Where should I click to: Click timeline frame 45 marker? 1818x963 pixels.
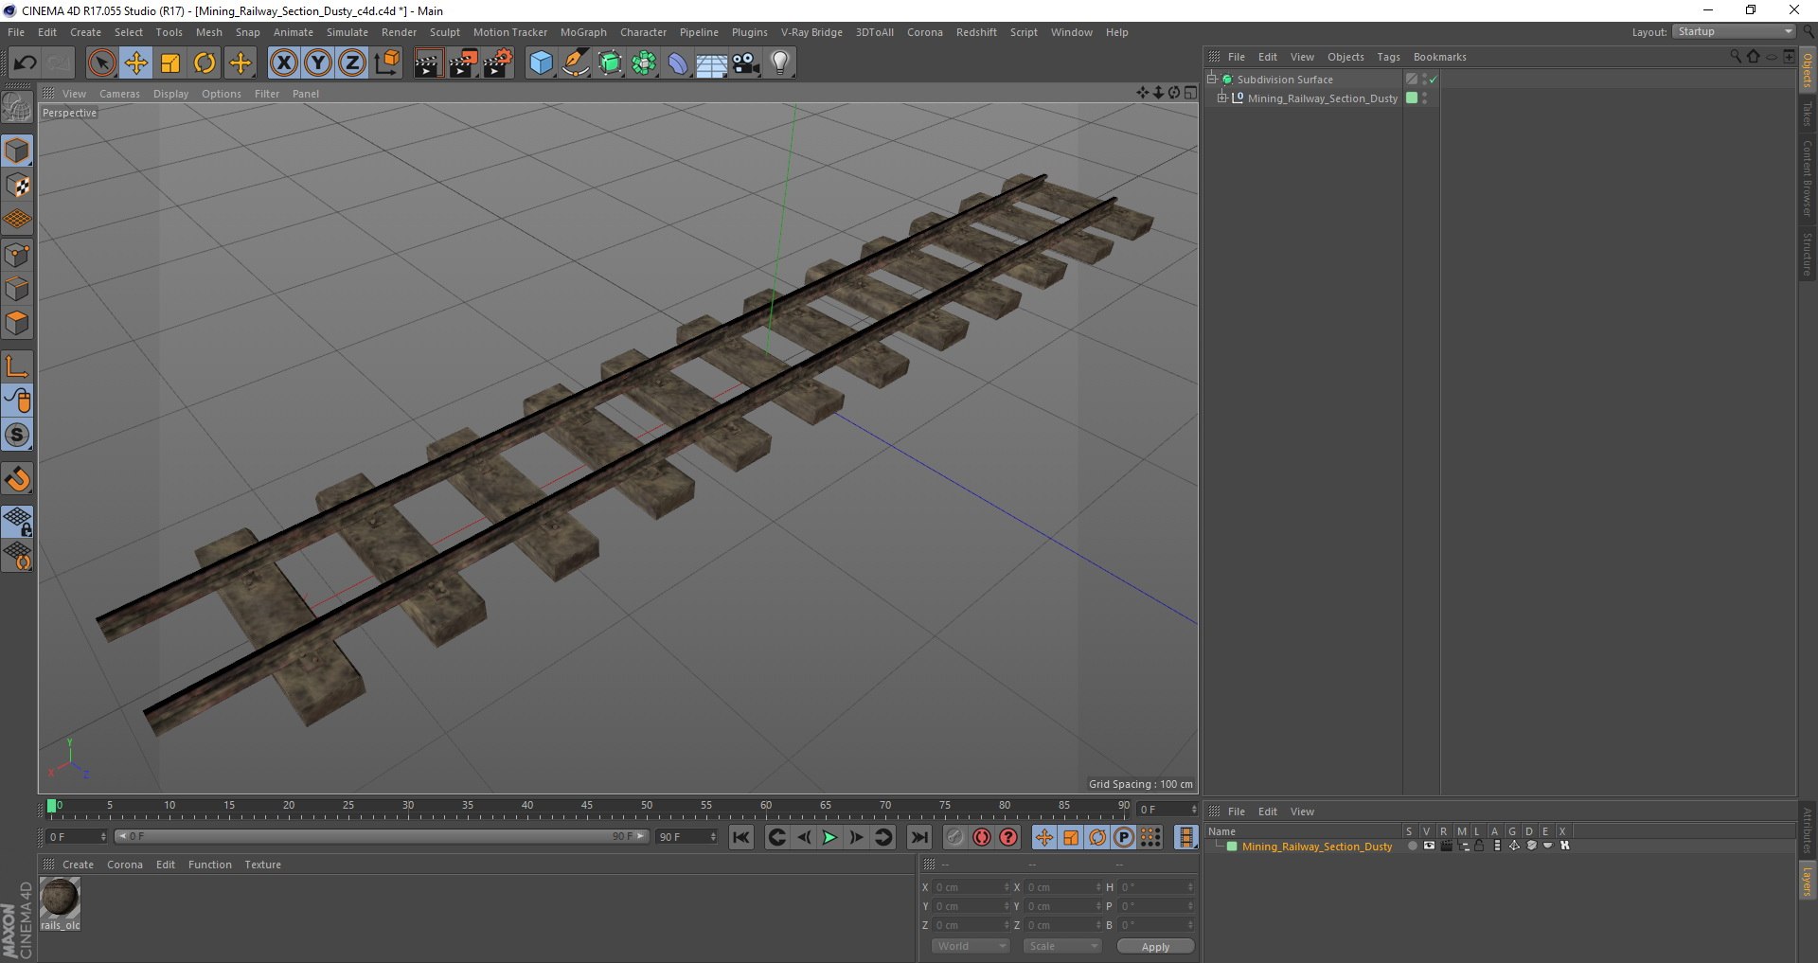pos(587,806)
